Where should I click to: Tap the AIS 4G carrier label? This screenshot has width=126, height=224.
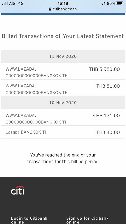[16, 3]
